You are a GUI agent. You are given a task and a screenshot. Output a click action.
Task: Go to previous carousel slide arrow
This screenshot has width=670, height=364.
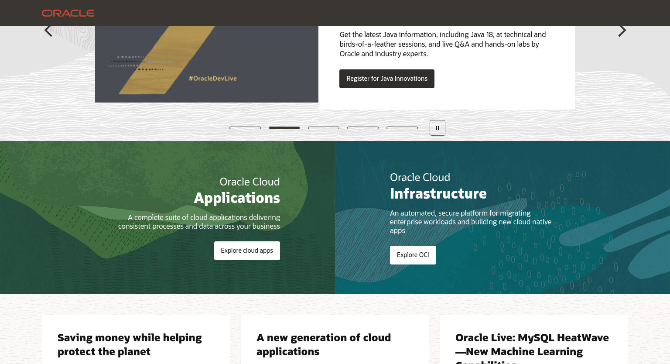click(x=48, y=31)
